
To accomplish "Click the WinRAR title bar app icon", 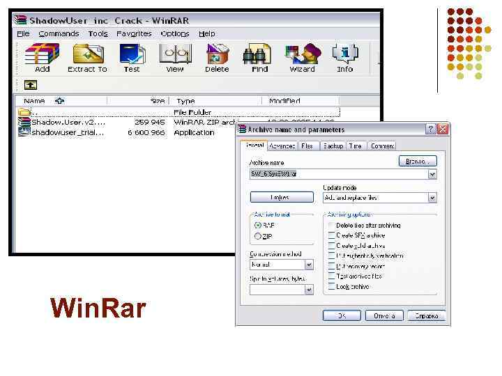I will [x=20, y=20].
